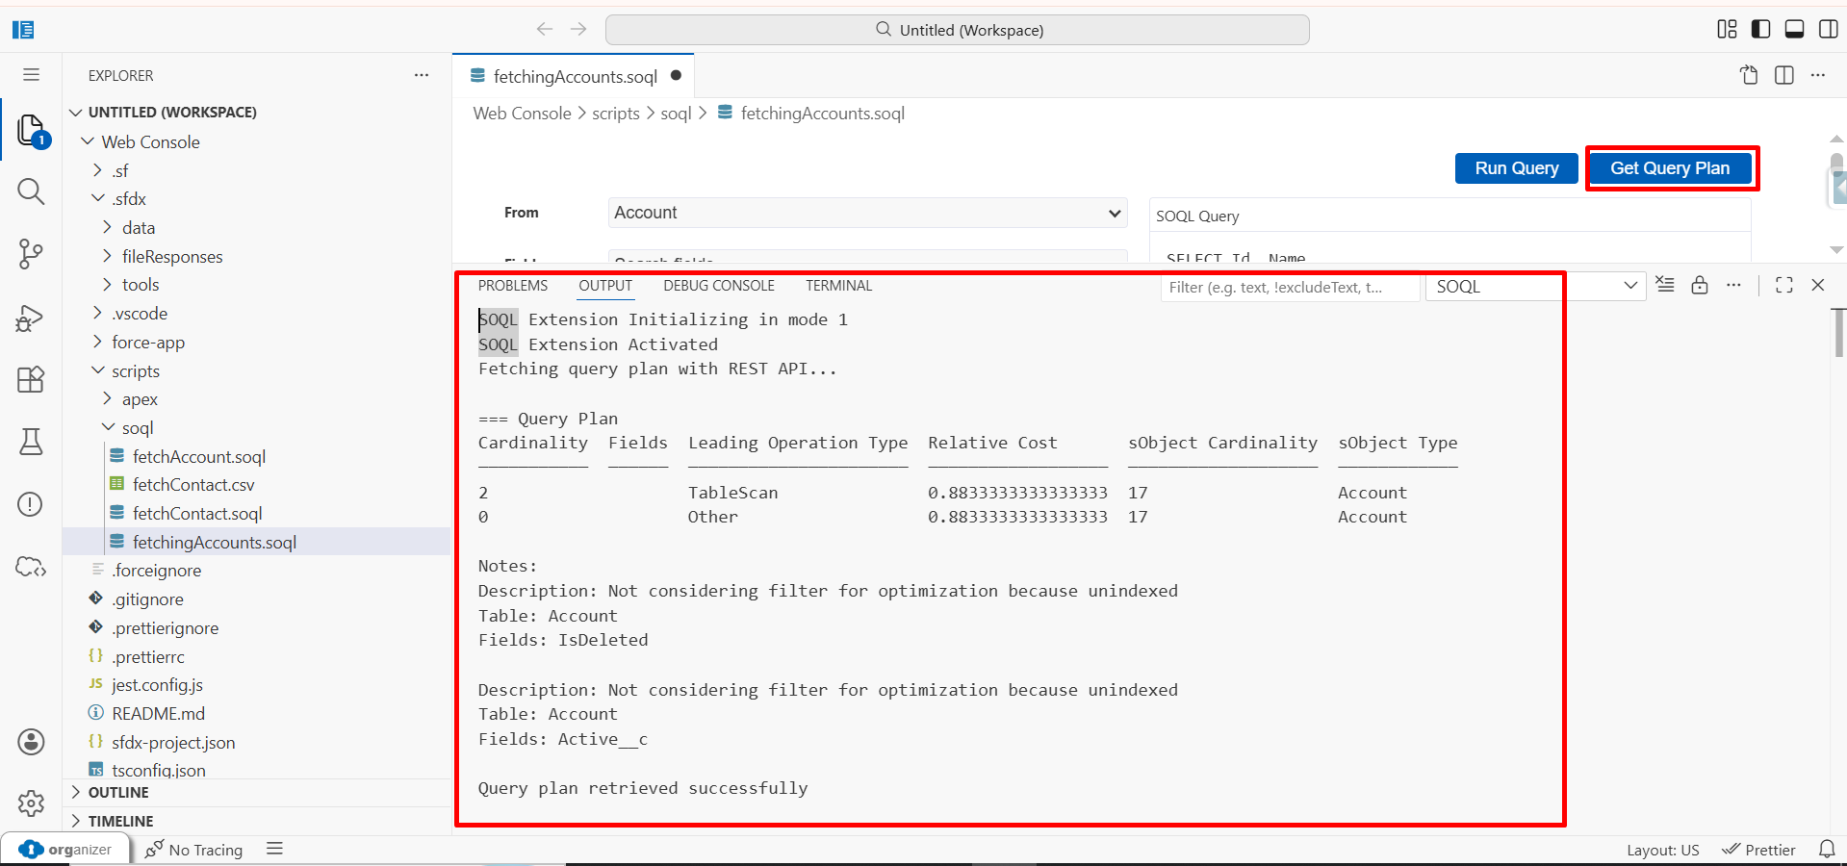Clear the output panel
Screen dimensions: 1847x866
point(1665,285)
